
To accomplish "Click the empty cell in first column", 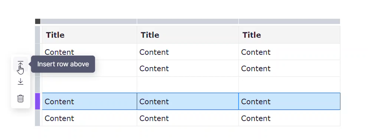I will [x=89, y=85].
